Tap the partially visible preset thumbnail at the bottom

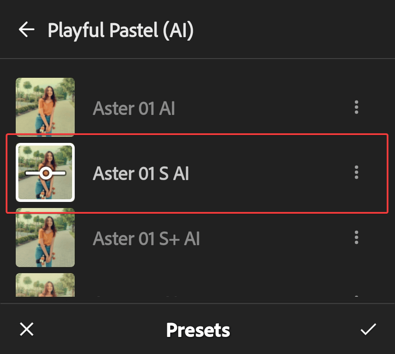(45, 286)
